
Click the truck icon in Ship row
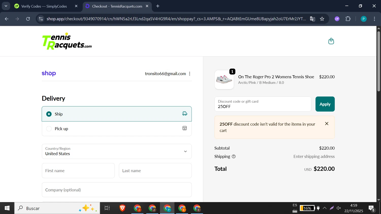(185, 114)
